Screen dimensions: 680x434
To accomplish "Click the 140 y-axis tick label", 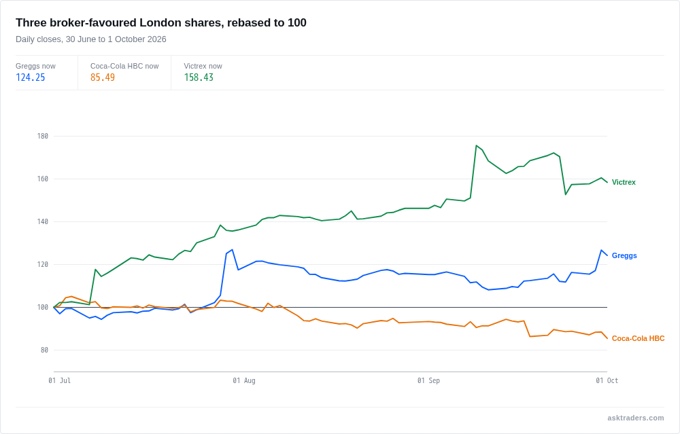I will [x=42, y=222].
